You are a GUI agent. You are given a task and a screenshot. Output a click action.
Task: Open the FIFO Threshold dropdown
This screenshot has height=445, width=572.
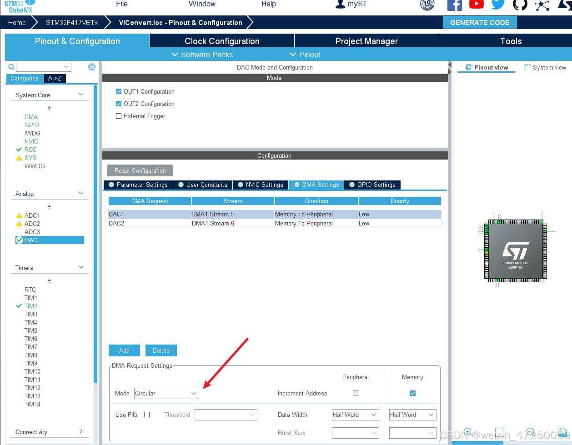pos(226,415)
